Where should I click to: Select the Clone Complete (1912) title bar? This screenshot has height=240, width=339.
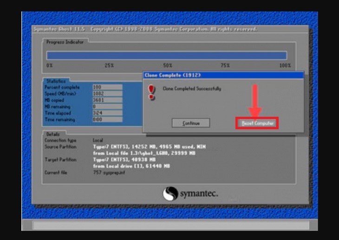coord(223,75)
